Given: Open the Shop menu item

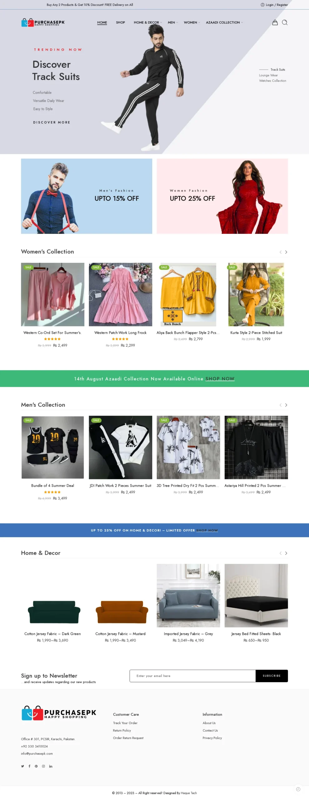Looking at the screenshot, I should pos(120,22).
